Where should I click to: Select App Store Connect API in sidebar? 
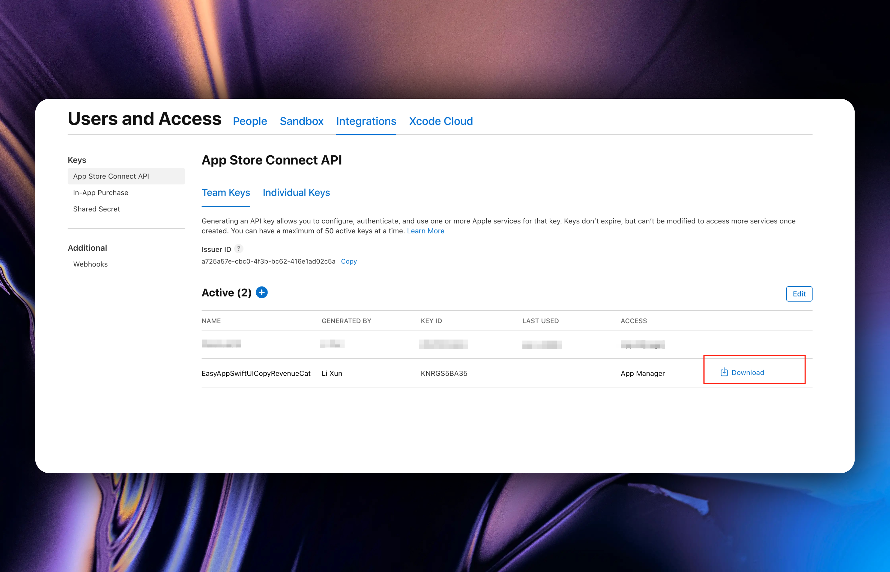[111, 176]
